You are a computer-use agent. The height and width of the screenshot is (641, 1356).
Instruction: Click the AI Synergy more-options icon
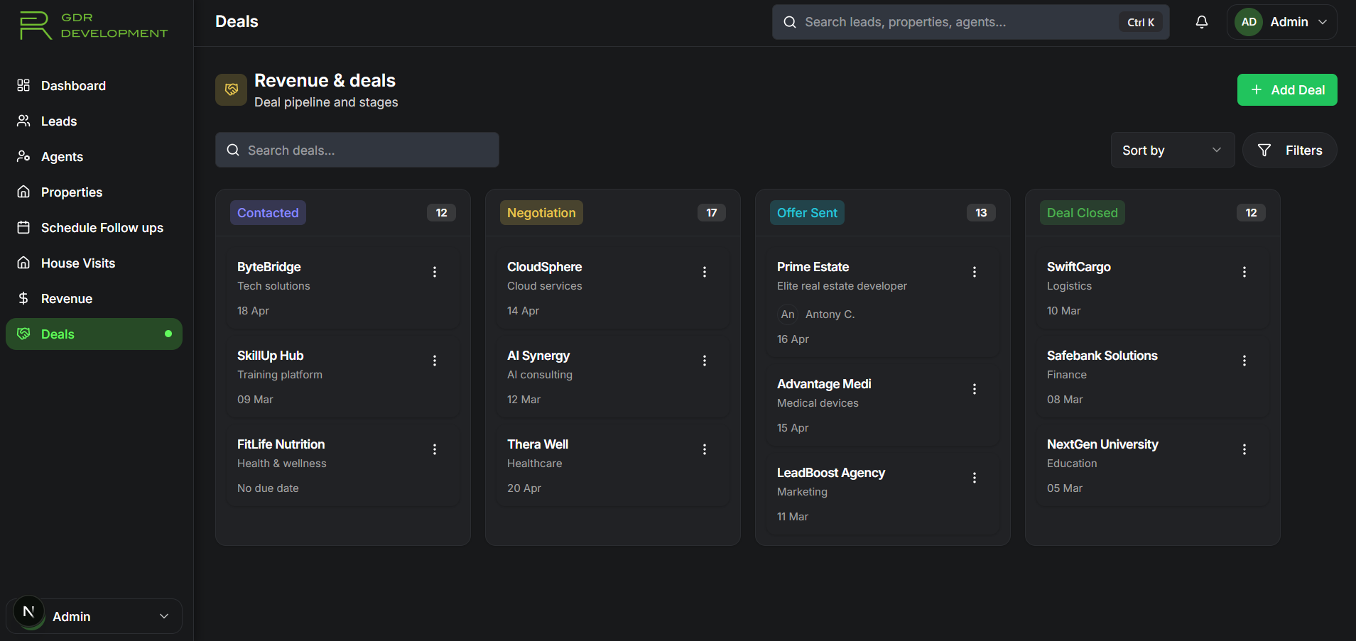[704, 361]
